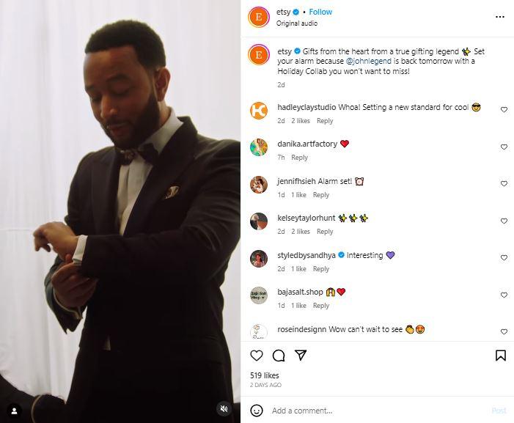View who liked: 519 likes
Image resolution: width=514 pixels, height=423 pixels.
pyautogui.click(x=264, y=375)
